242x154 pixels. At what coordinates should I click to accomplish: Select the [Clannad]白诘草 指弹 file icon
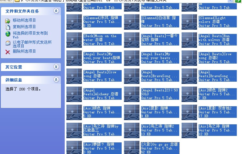coord(132,22)
